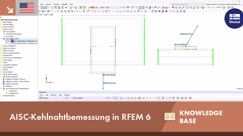Open Calculation Diagrams item
The height and width of the screenshot is (136, 243).
tap(10, 65)
